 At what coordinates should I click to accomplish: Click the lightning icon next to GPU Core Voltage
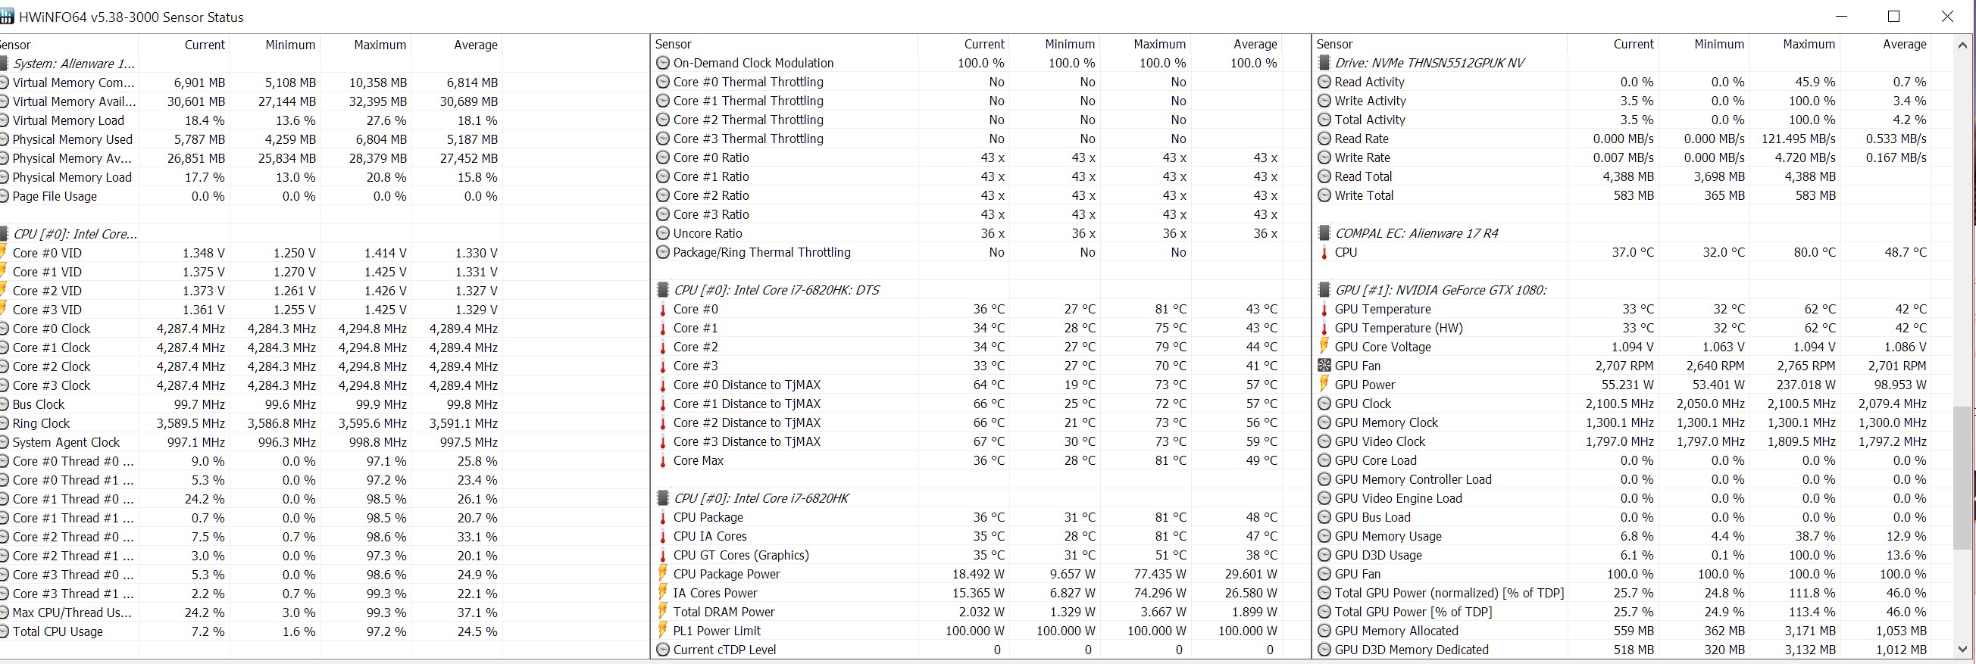click(1324, 347)
